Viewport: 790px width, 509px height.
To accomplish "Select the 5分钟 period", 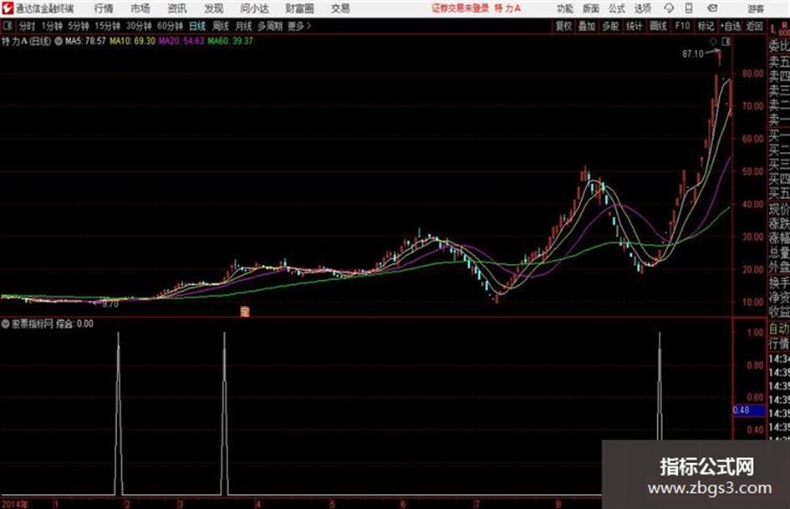I will pyautogui.click(x=79, y=26).
